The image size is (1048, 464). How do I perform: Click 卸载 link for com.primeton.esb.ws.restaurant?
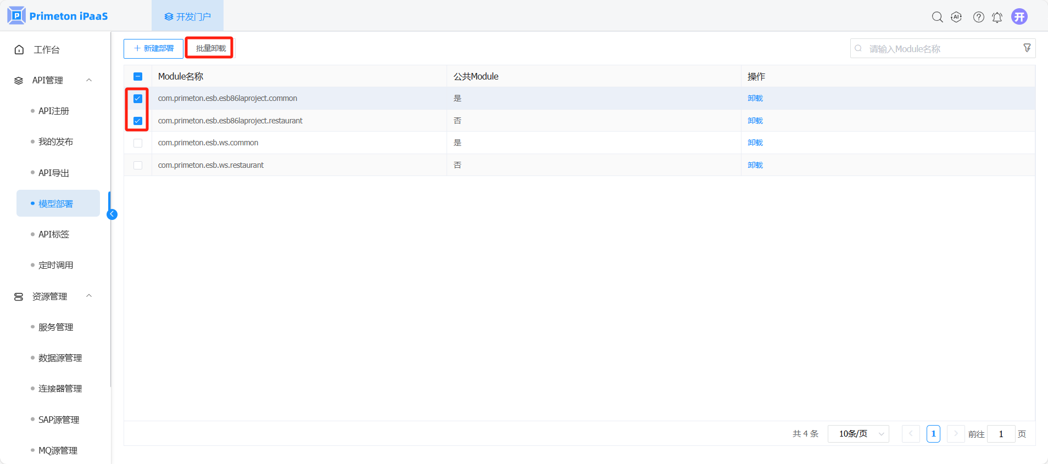(755, 165)
